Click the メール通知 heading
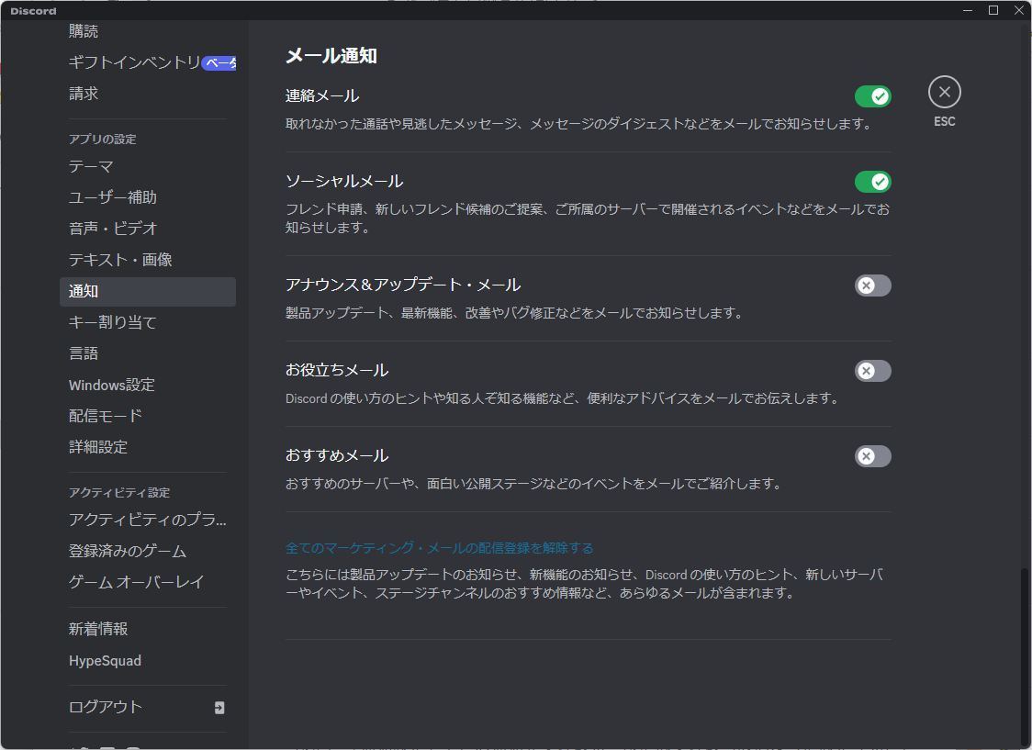 331,56
